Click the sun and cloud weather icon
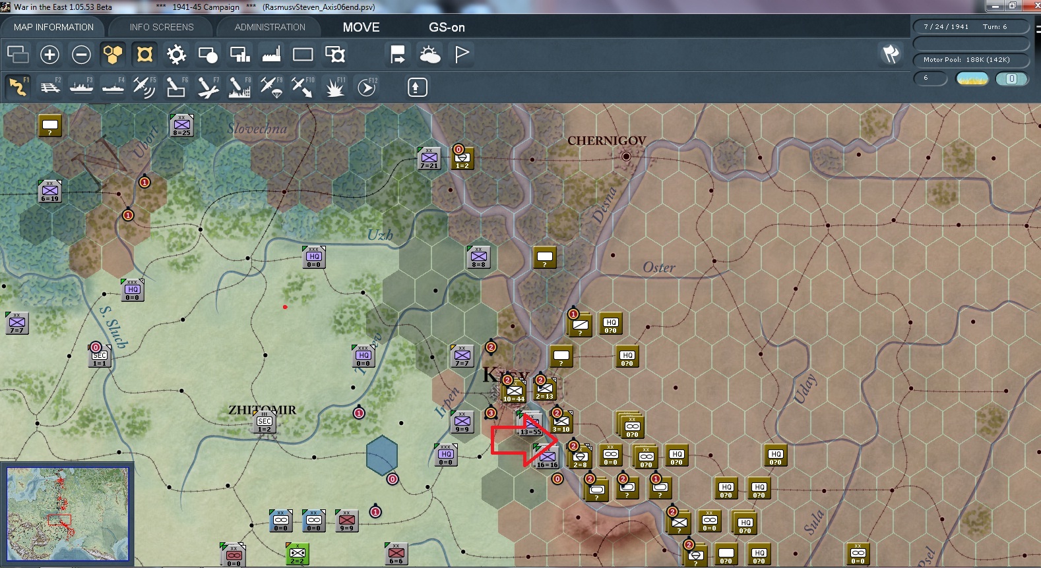The width and height of the screenshot is (1041, 568). (429, 54)
